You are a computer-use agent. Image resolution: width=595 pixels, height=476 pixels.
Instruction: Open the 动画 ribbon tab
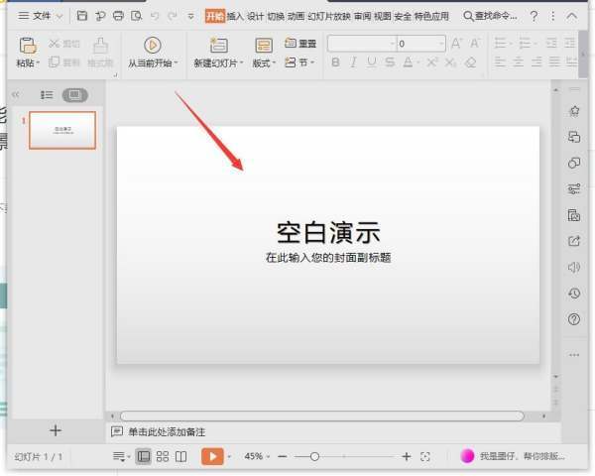tap(296, 16)
